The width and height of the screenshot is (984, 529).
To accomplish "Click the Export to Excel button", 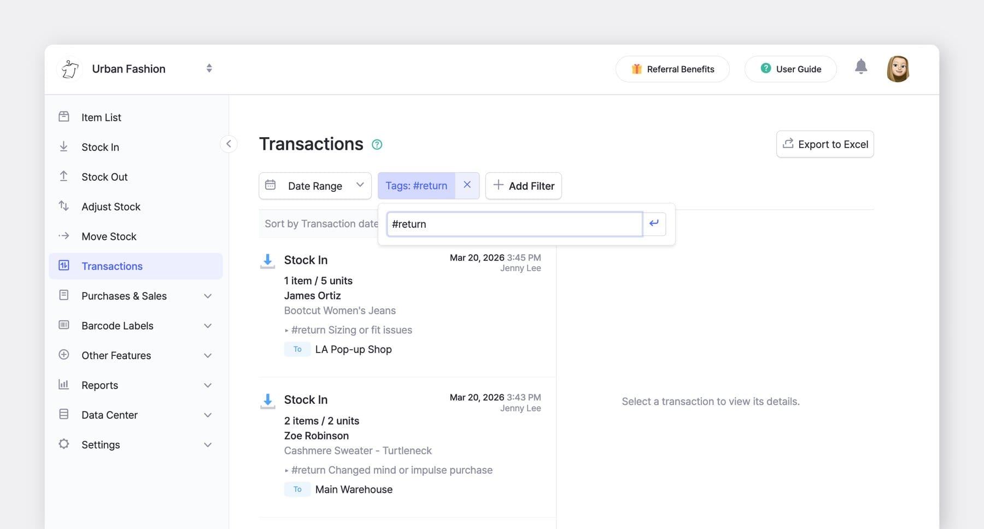I will [x=825, y=144].
